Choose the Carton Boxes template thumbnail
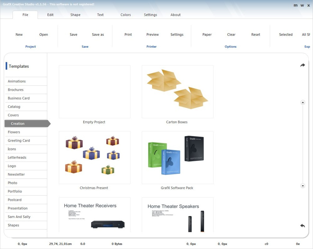Screen dimensions: 313x249 [x=178, y=92]
